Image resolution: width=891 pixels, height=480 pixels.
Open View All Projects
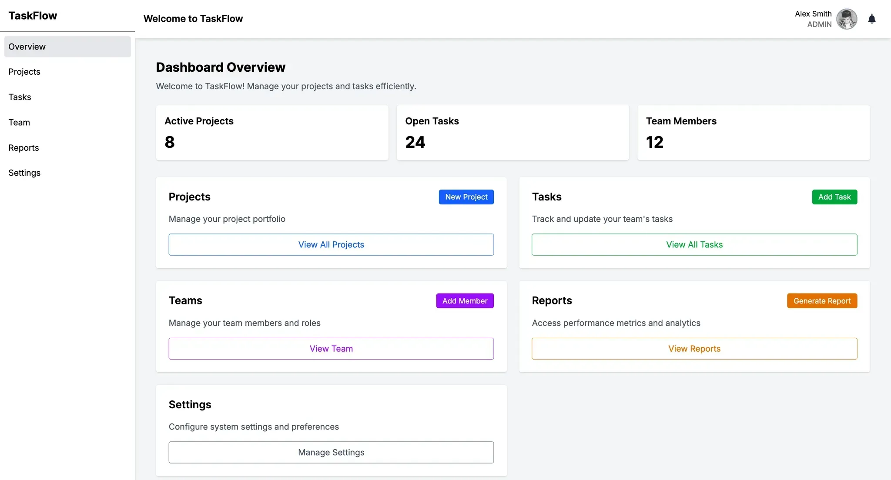(331, 245)
